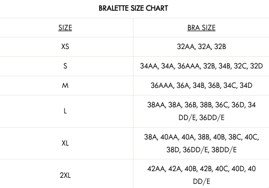Click the 38AA entry in the L row

(x=156, y=105)
